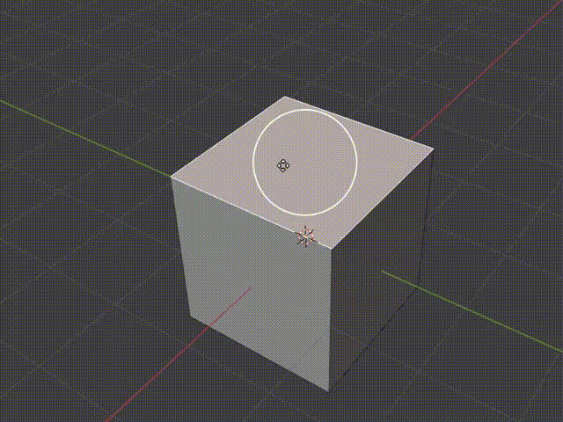Click the 3D cursor crosshair on the cube edge
Screen dimensions: 563x422
pyautogui.click(x=305, y=236)
